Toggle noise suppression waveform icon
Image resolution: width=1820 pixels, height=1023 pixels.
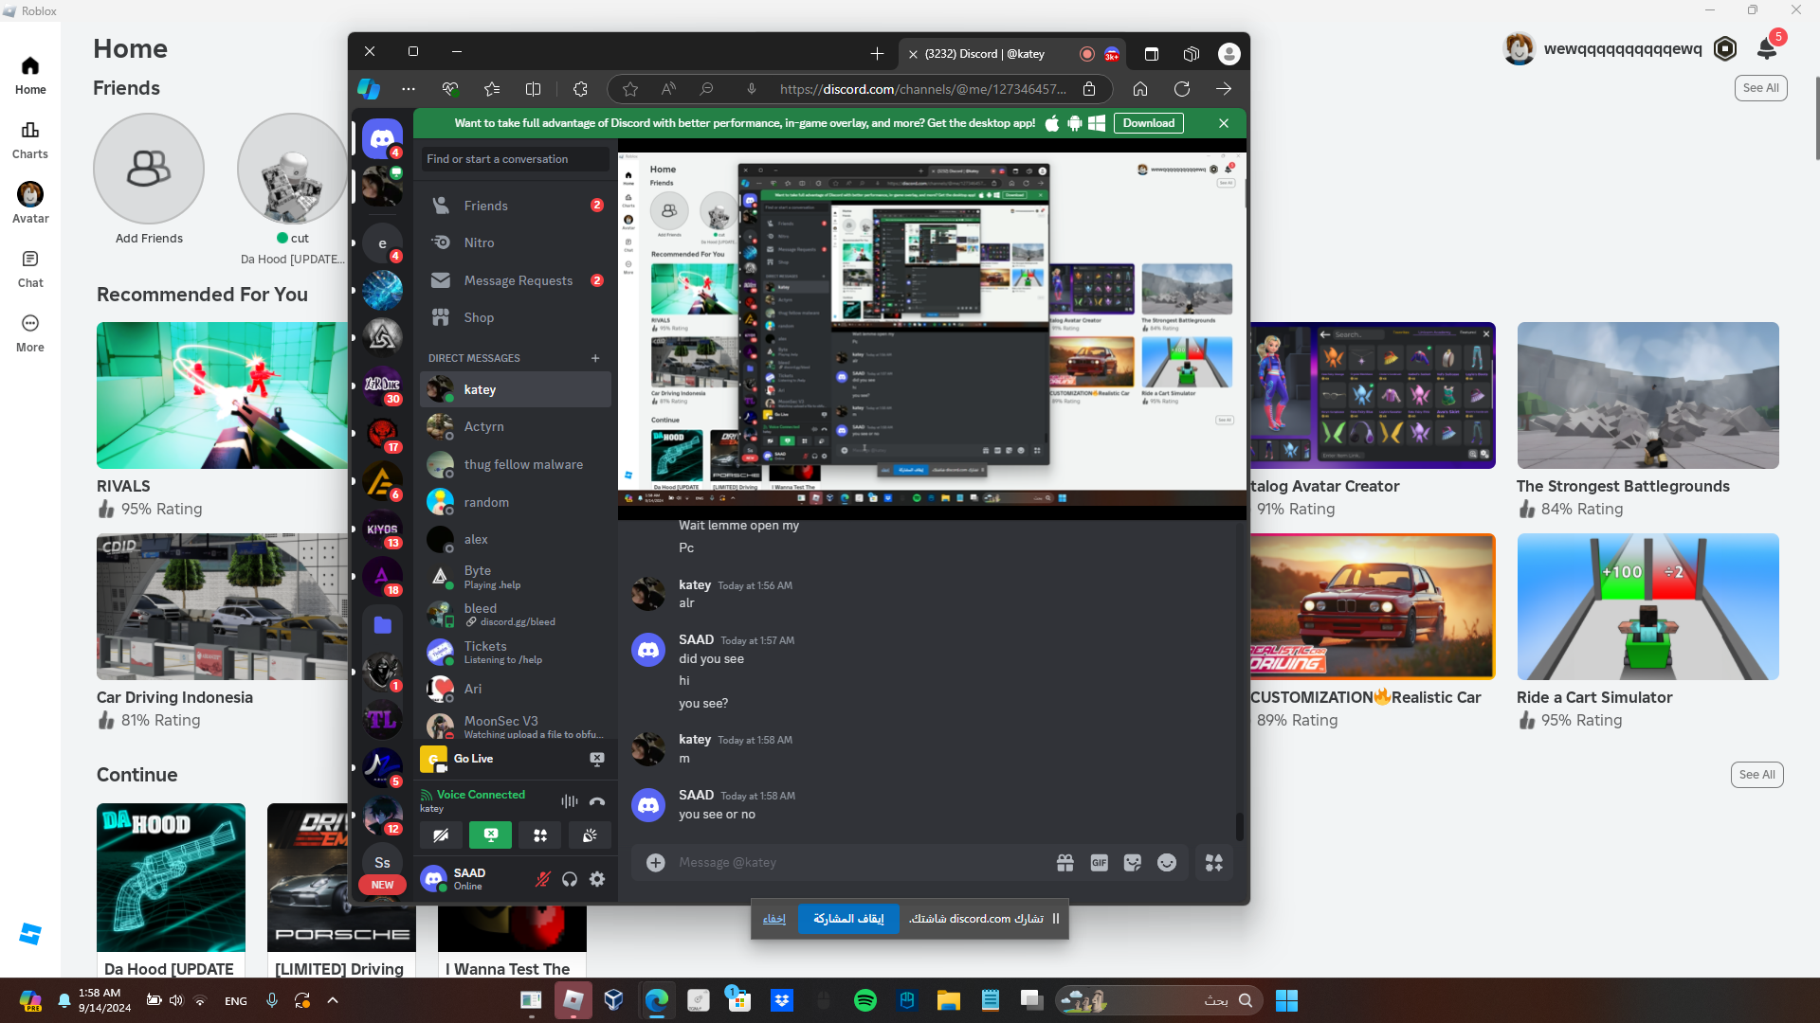(569, 801)
